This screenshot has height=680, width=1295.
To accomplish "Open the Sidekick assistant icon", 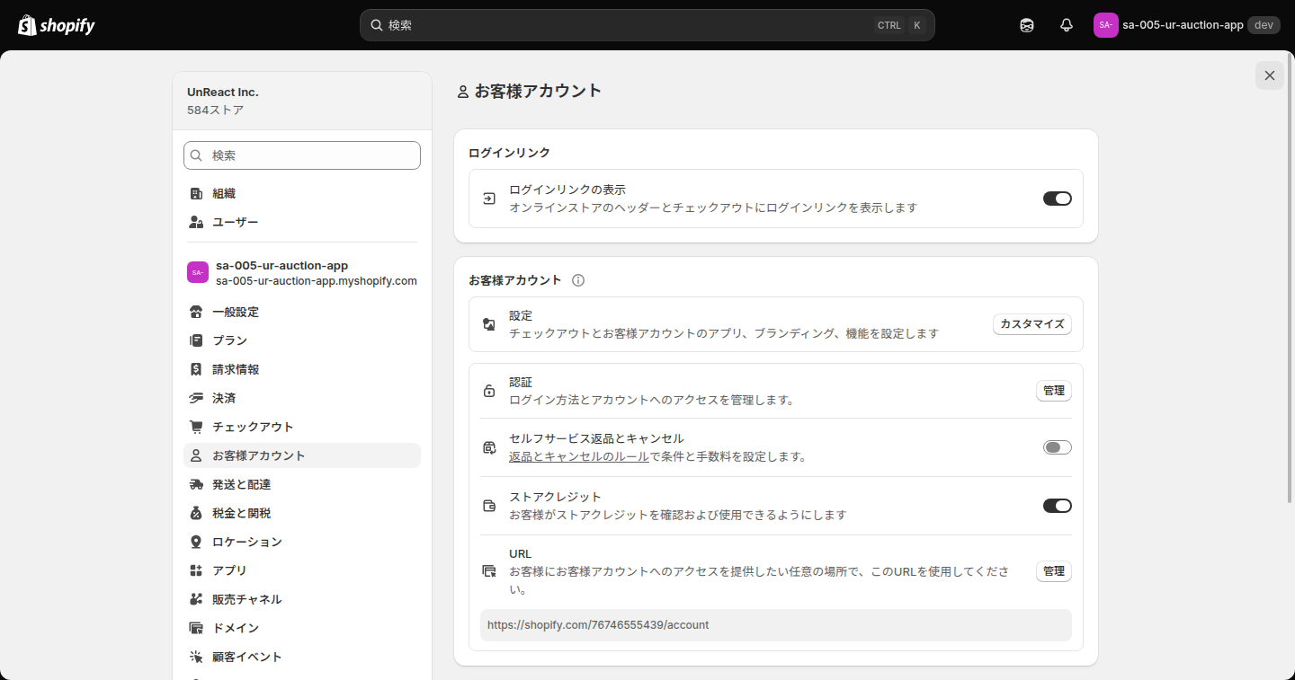I will point(1027,25).
